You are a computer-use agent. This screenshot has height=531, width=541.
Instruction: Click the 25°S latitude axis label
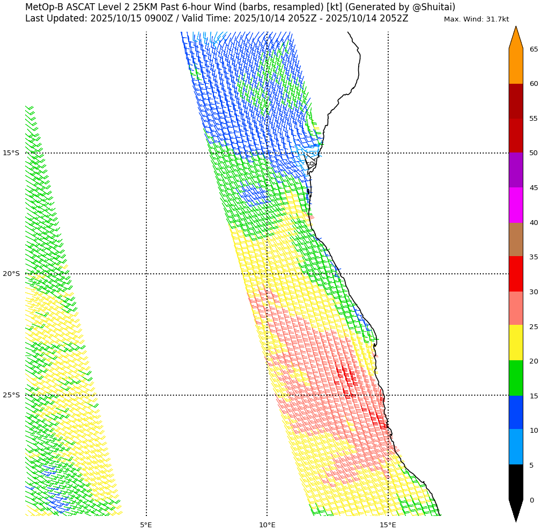click(x=11, y=395)
